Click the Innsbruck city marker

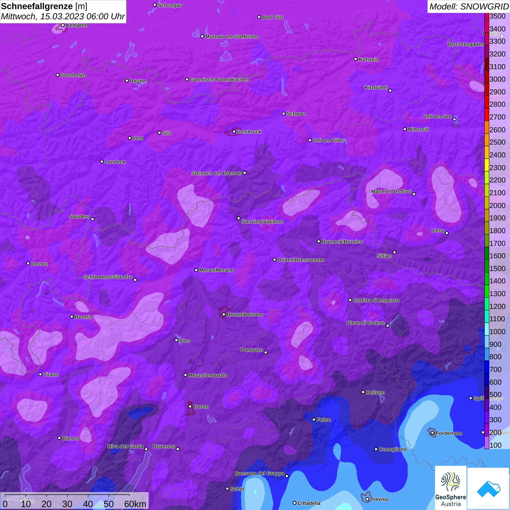[234, 132]
